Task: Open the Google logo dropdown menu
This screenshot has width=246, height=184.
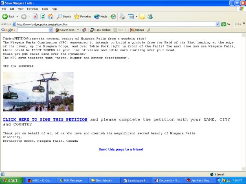Action: [x=8, y=30]
